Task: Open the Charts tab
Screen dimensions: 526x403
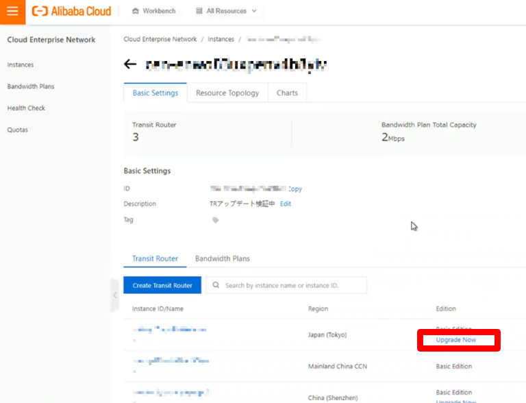Action: pos(288,93)
